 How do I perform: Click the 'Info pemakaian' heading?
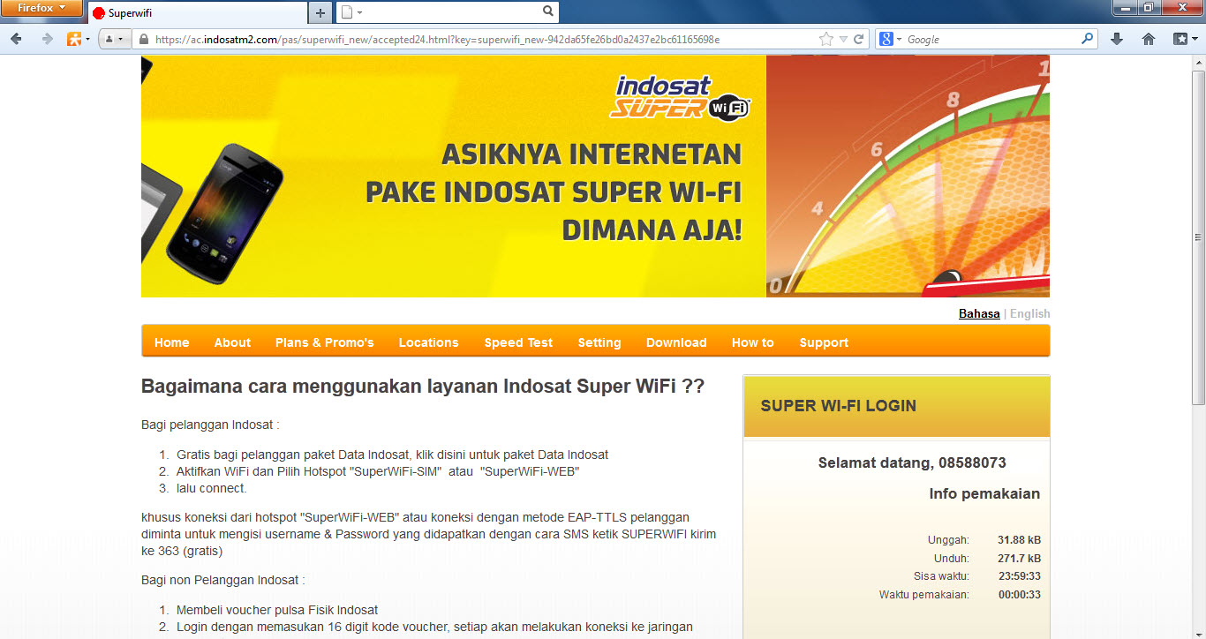coord(984,493)
